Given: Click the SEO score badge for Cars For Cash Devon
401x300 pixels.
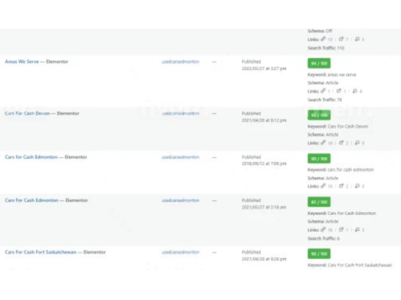Looking at the screenshot, I should [x=319, y=115].
